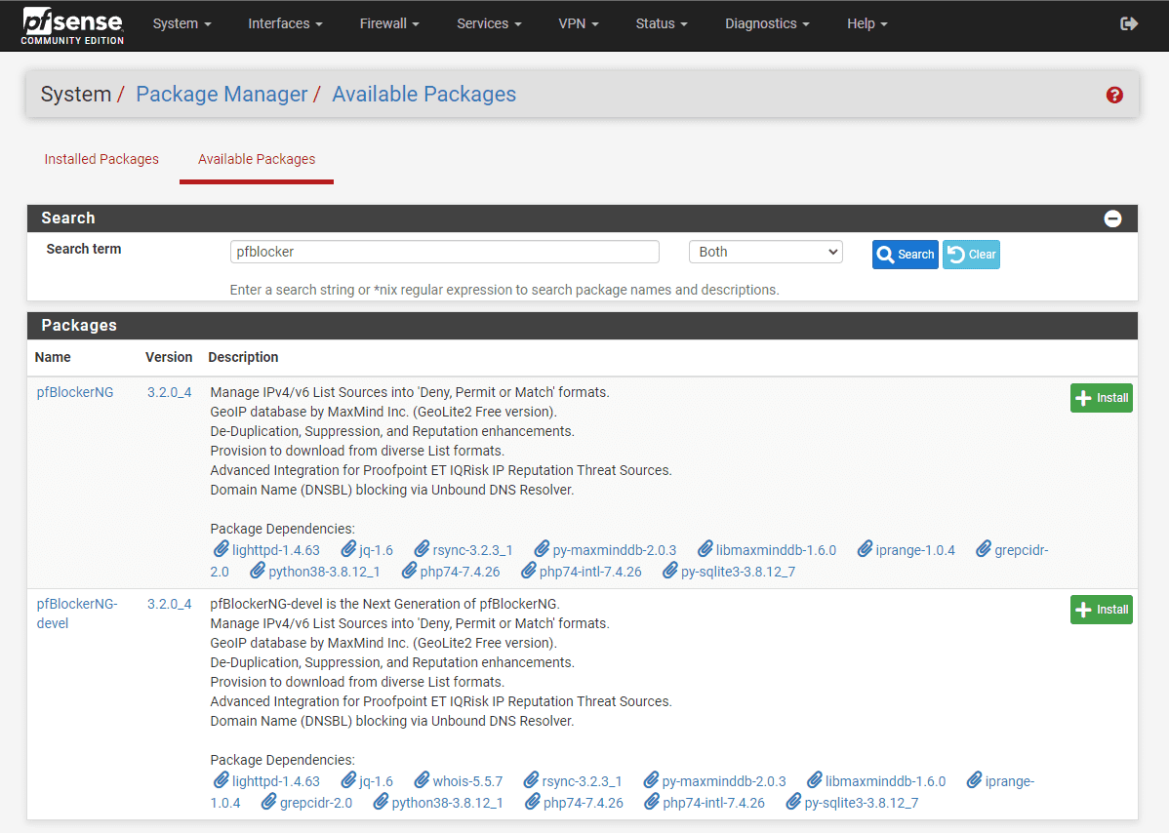Open the Status dropdown menu
The height and width of the screenshot is (833, 1169).
tap(662, 23)
